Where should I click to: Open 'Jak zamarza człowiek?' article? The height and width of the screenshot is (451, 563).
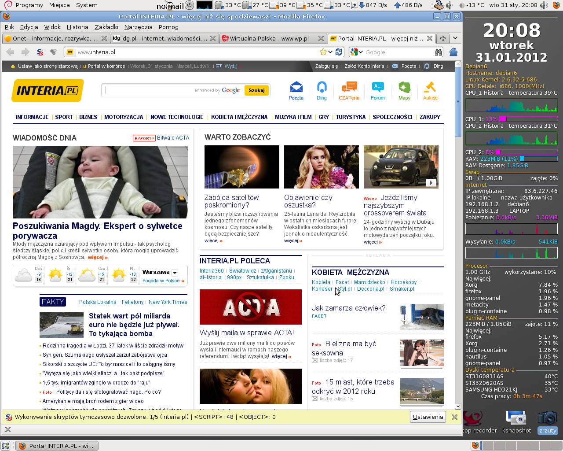(348, 308)
